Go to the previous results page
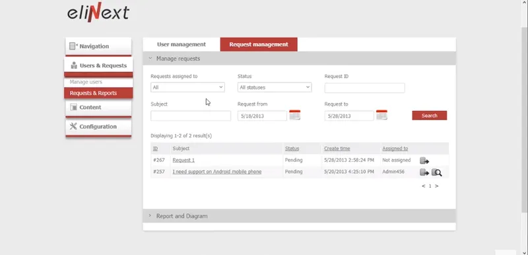This screenshot has width=528, height=255. click(423, 186)
